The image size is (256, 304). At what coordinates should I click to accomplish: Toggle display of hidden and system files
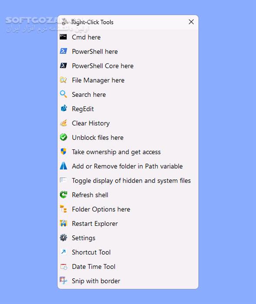click(128, 181)
